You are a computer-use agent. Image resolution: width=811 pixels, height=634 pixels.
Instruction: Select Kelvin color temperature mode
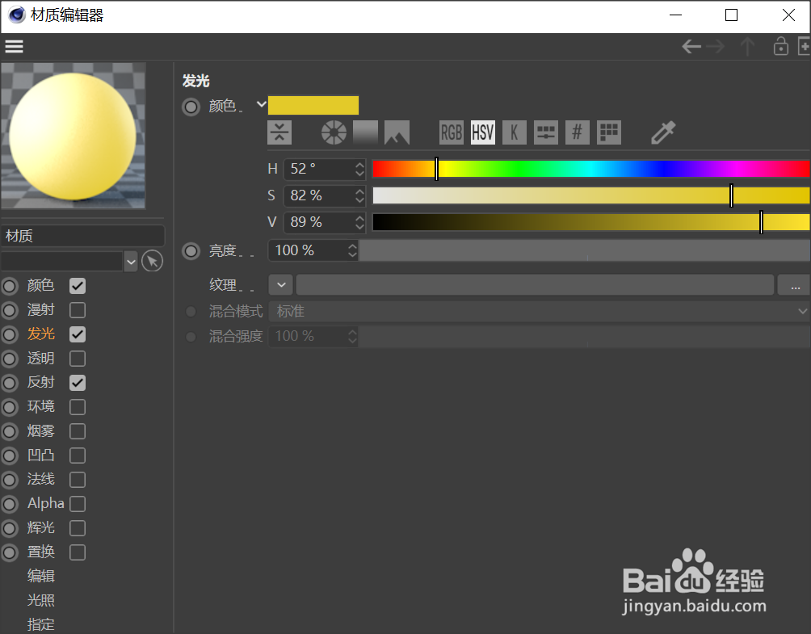click(515, 132)
